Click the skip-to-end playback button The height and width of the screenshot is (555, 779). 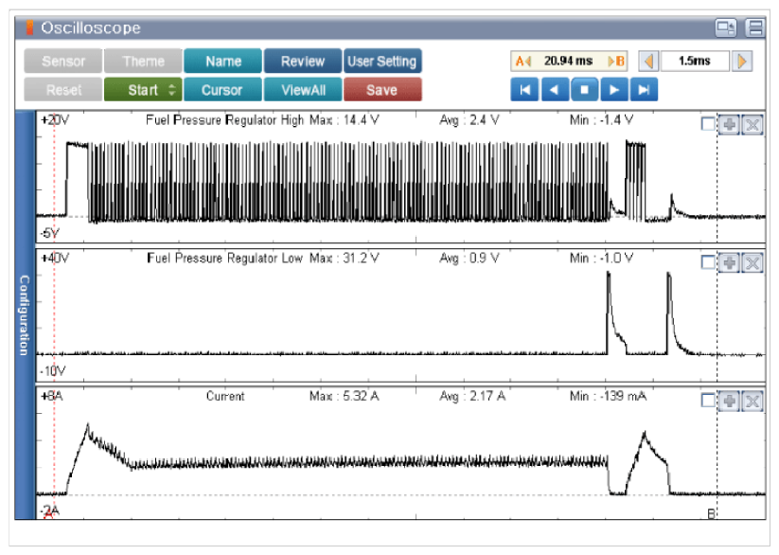point(645,90)
